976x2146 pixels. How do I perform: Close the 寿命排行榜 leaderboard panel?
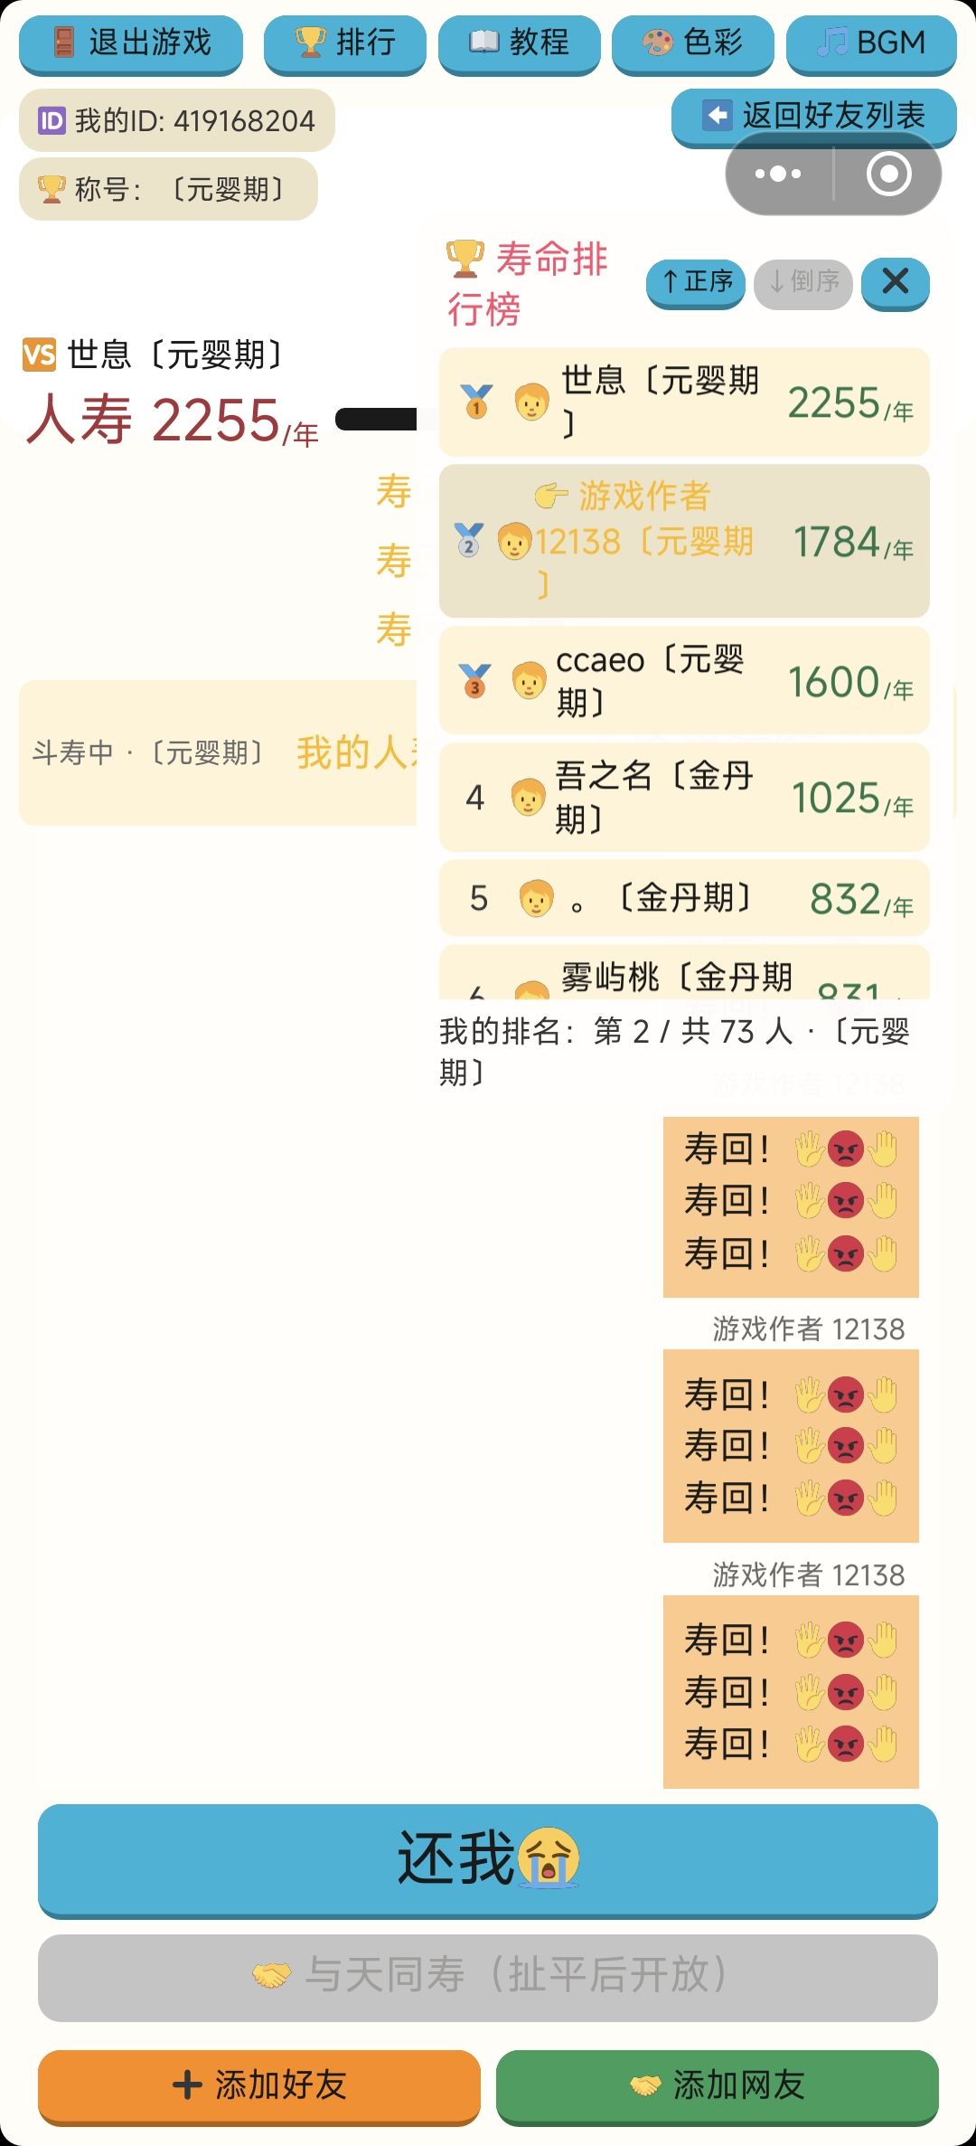point(896,282)
